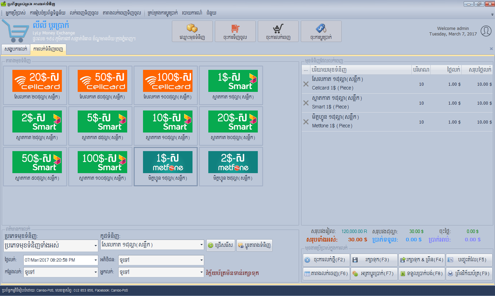This screenshot has width=495, height=296.
Task: Click the ជ្រើសរើស (Select) button with green check
Action: click(221, 245)
